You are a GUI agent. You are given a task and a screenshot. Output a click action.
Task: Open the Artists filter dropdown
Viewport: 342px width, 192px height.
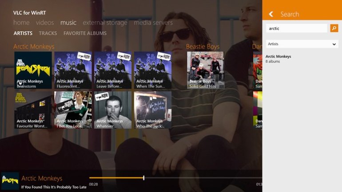click(x=302, y=44)
